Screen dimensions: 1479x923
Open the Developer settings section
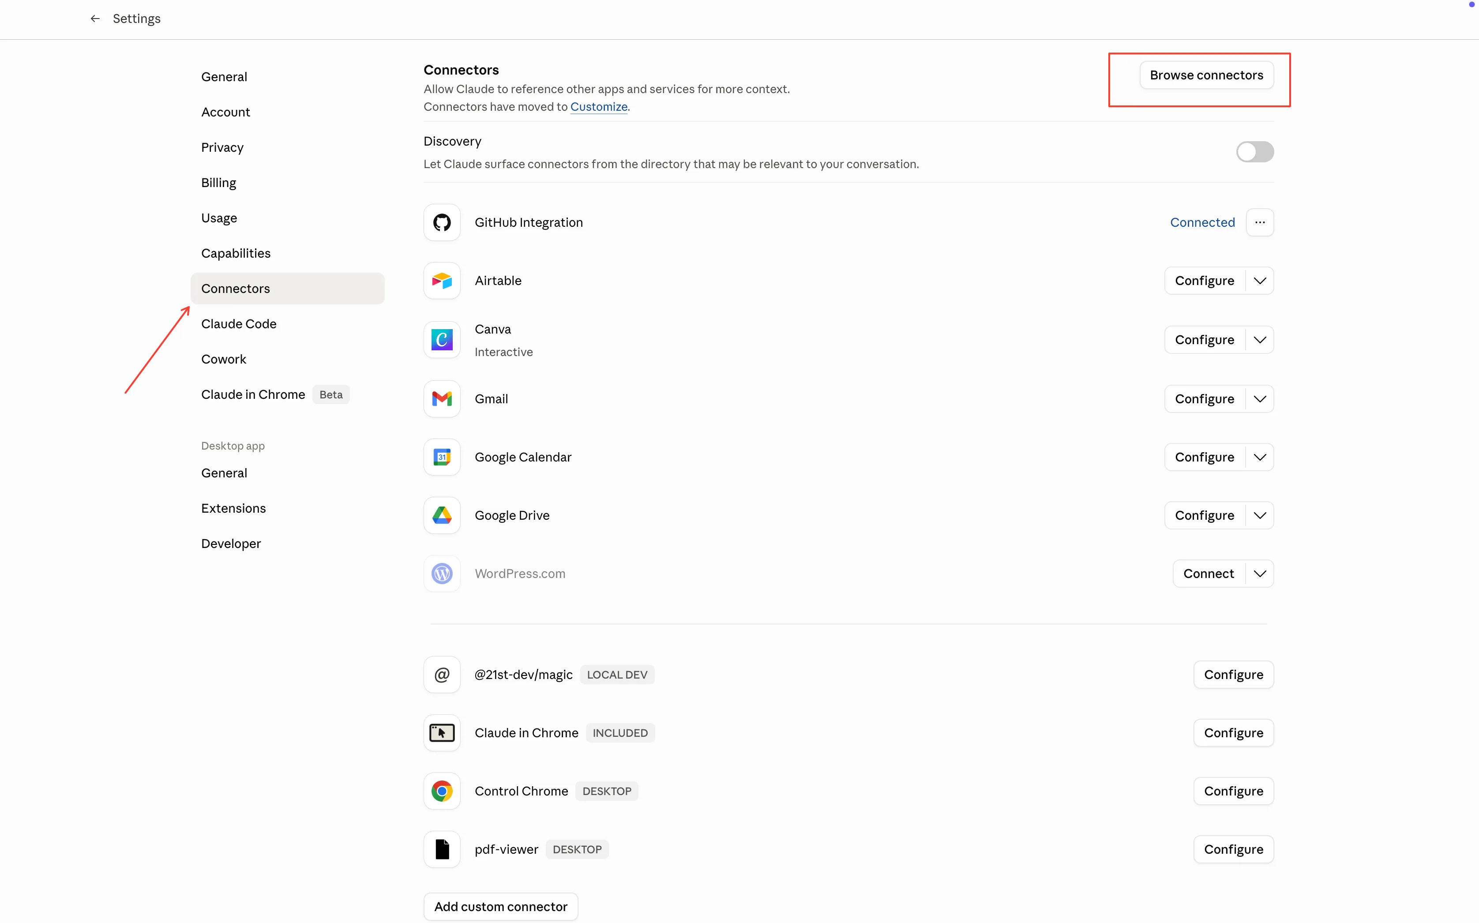click(288, 544)
